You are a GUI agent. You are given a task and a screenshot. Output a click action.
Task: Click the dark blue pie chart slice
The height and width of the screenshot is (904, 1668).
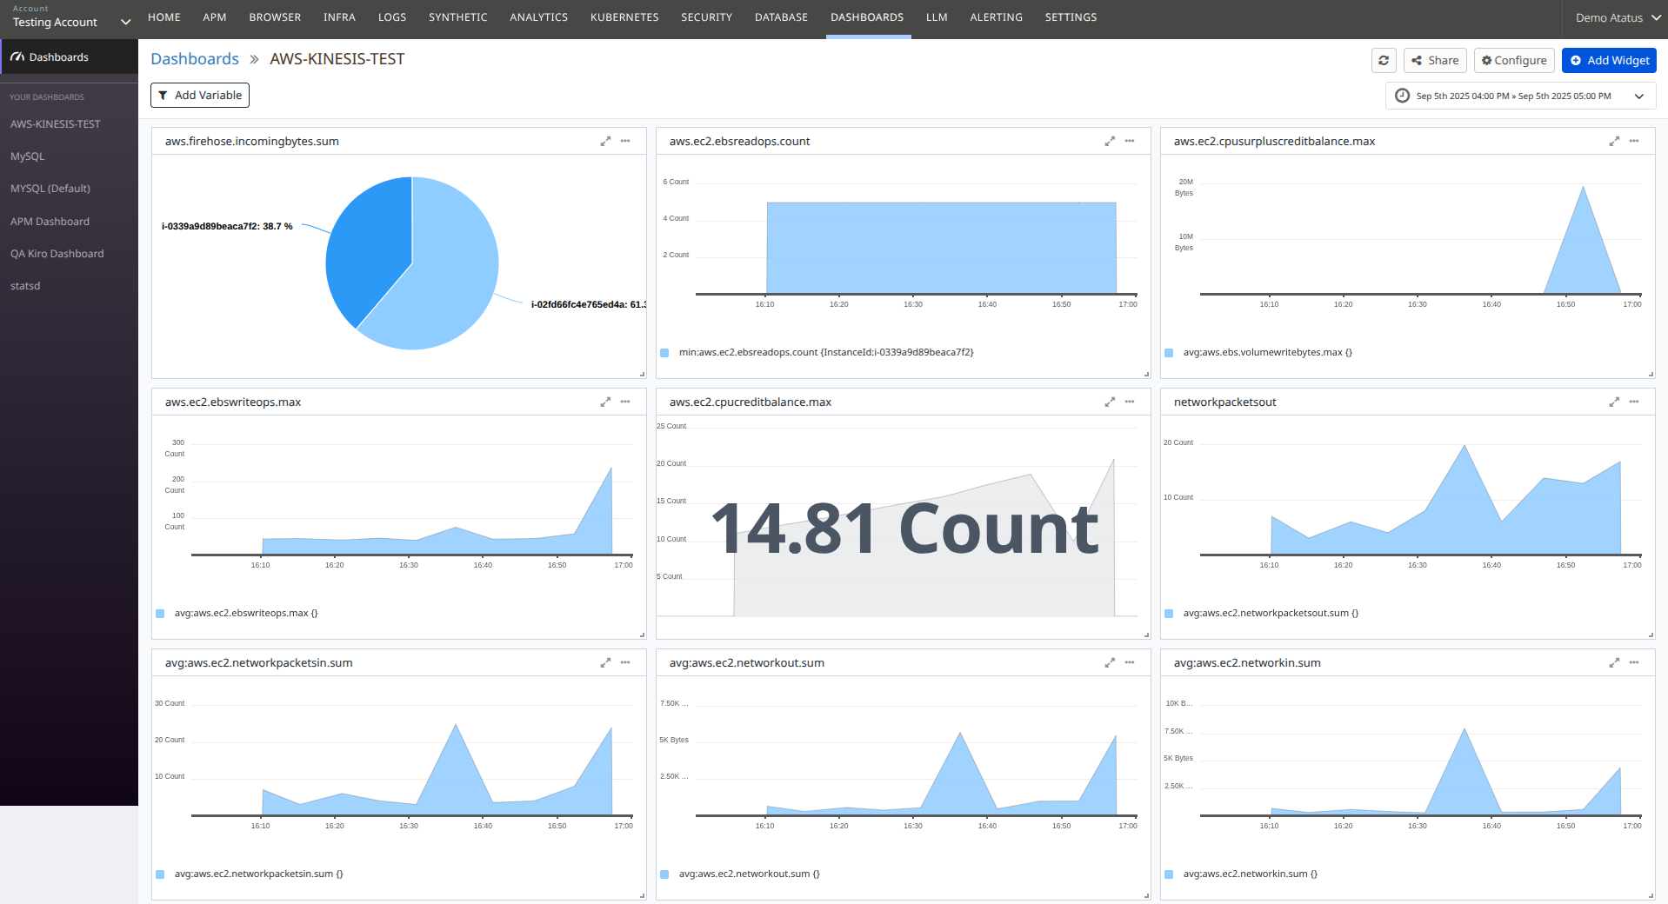click(365, 243)
